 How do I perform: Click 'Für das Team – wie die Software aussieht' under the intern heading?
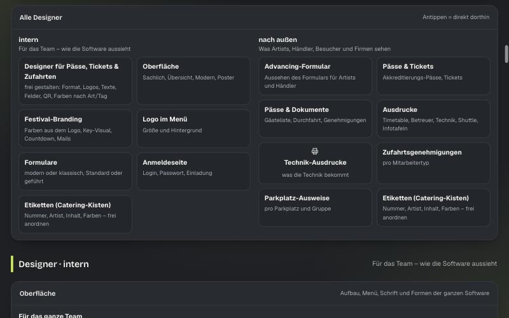pyautogui.click(x=74, y=49)
